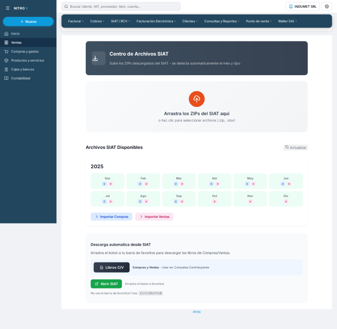The height and width of the screenshot is (329, 337).
Task: Click Actualizar to refresh files
Action: coord(296,147)
